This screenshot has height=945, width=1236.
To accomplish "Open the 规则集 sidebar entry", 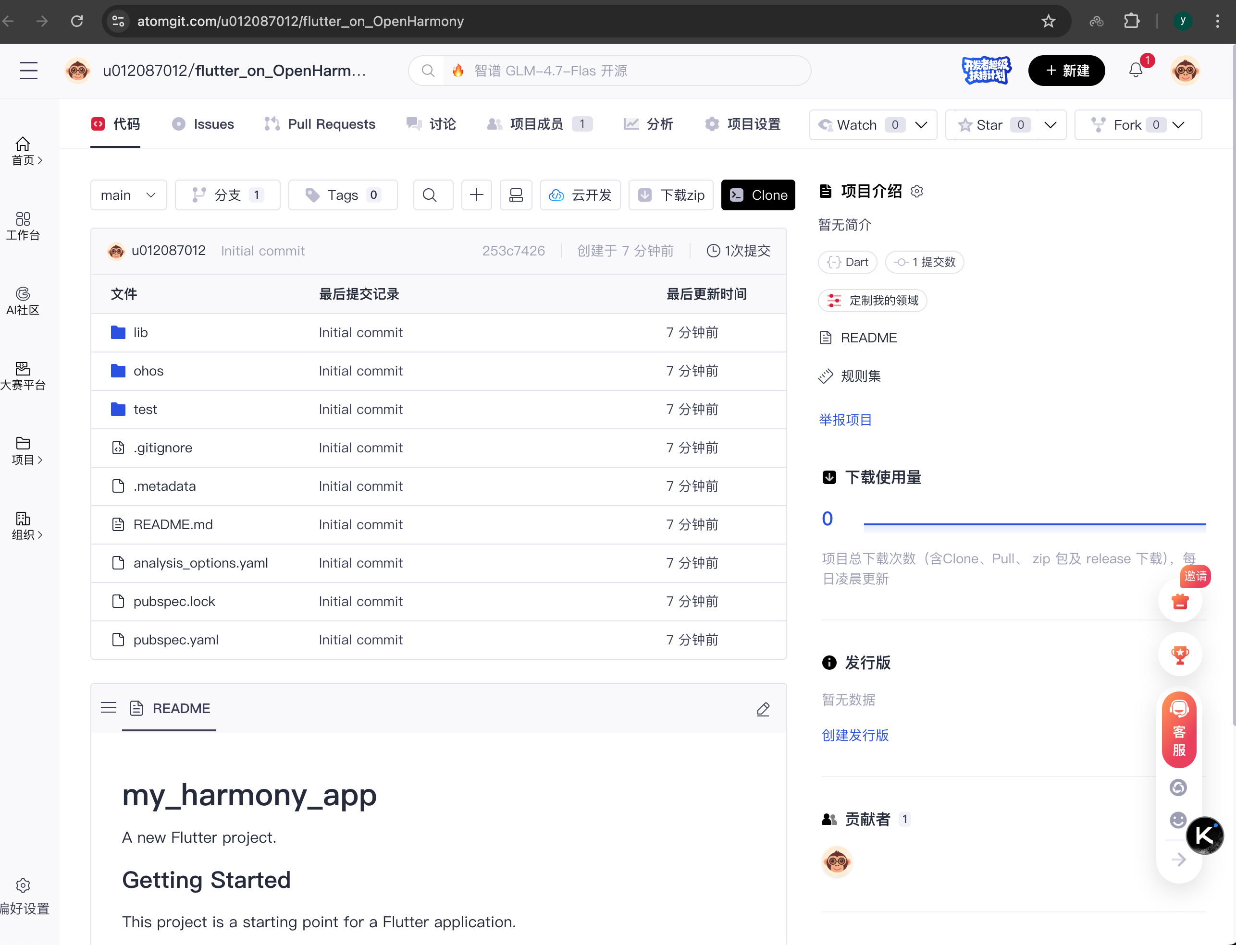I will (851, 376).
